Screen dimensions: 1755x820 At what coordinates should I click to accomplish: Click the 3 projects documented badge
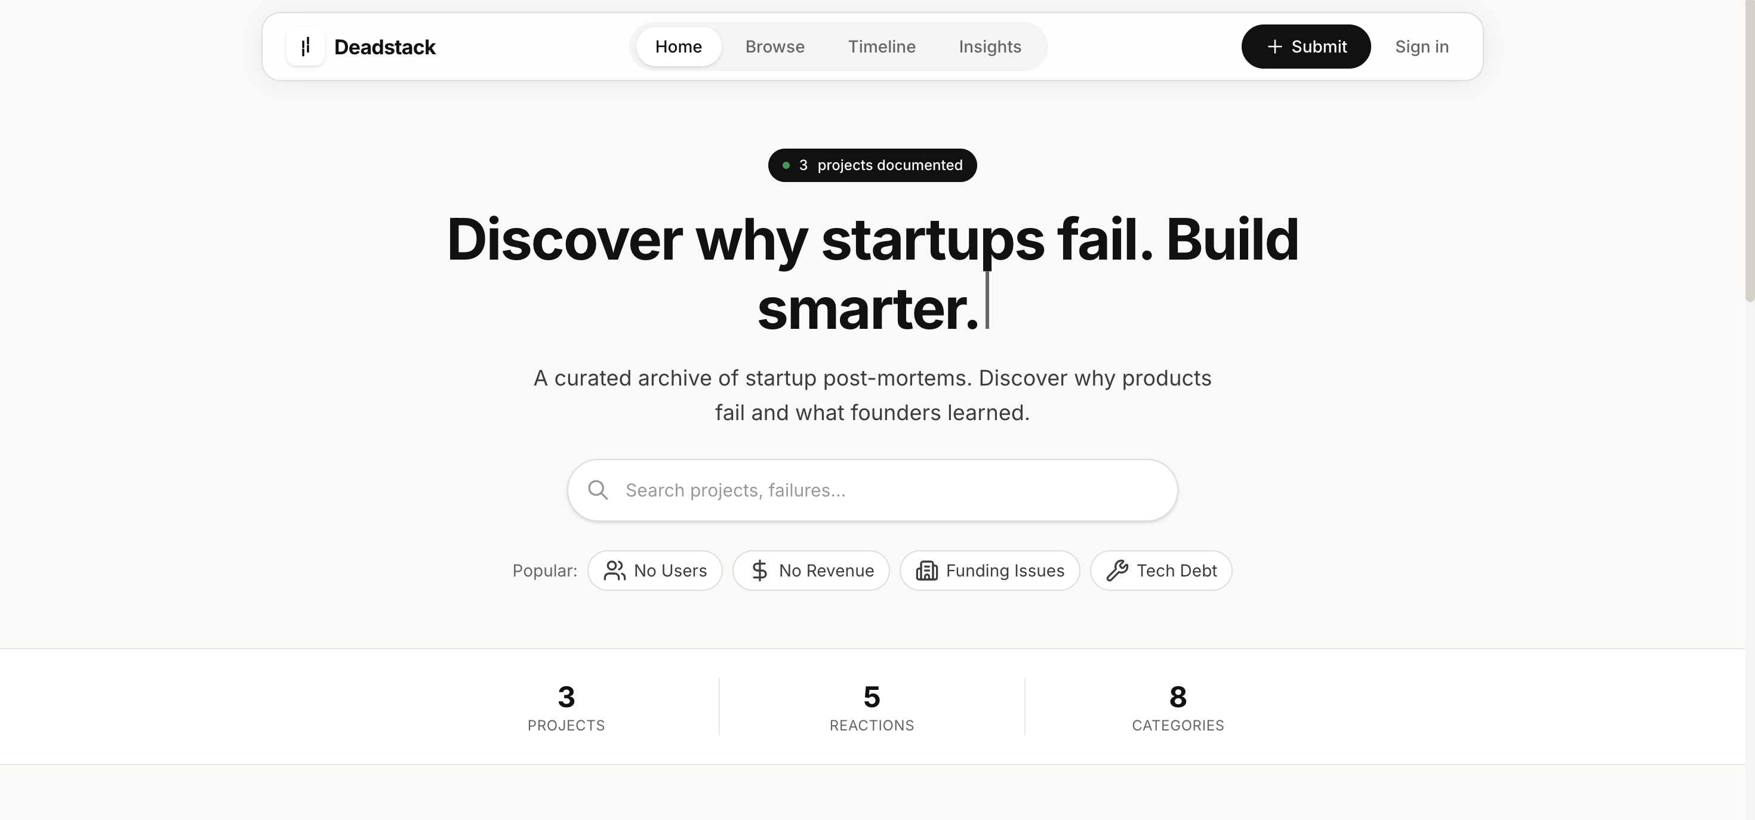[873, 165]
